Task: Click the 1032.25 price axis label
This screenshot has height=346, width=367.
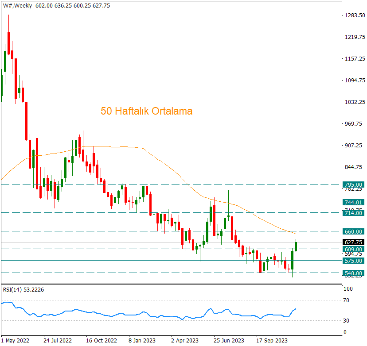Action: 355,102
